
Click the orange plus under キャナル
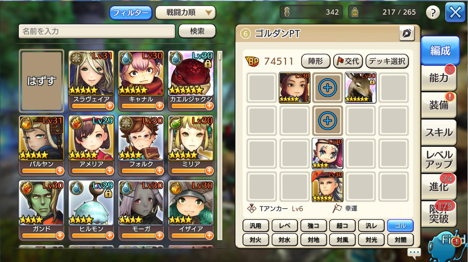(x=159, y=106)
